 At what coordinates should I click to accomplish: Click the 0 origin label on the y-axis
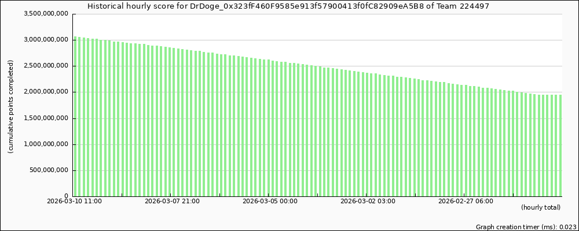(67, 196)
